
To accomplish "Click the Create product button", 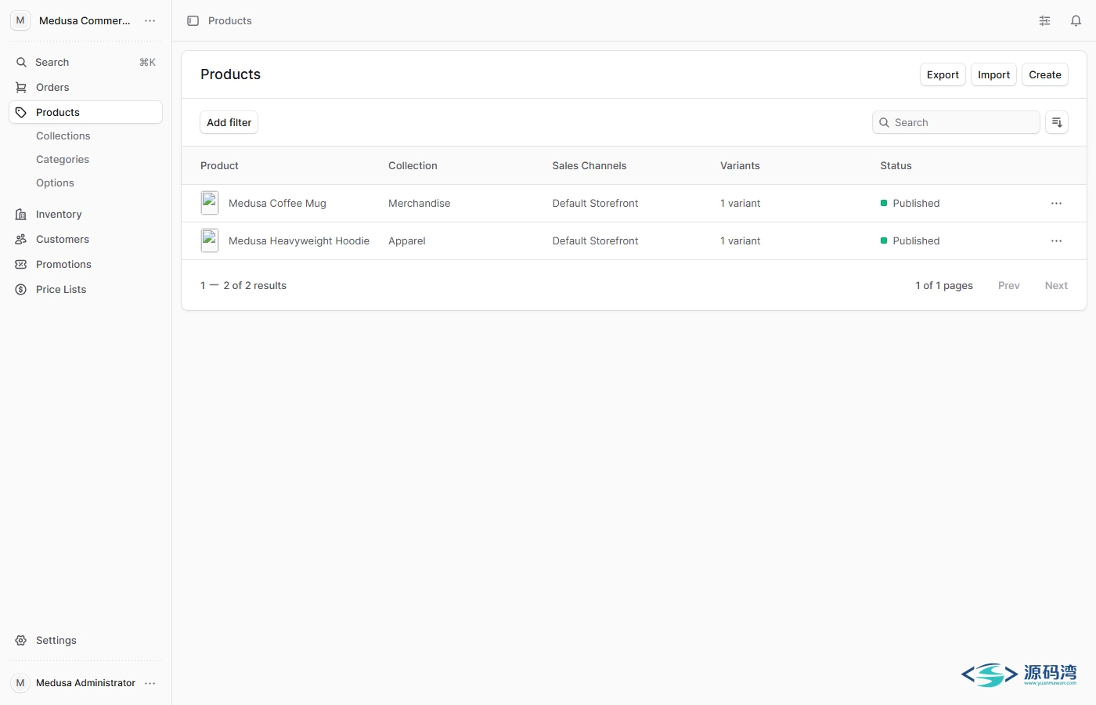I will pyautogui.click(x=1045, y=75).
